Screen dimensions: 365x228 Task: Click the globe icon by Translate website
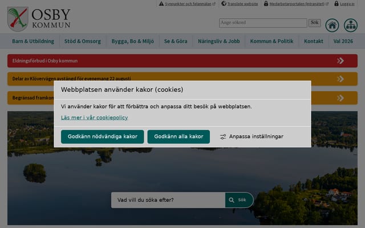tap(224, 3)
